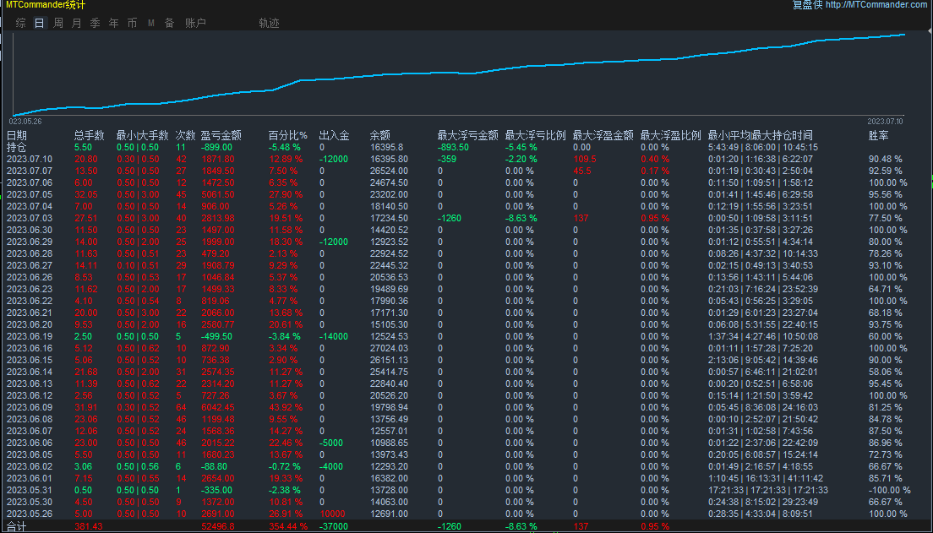The height and width of the screenshot is (533, 933).
Task: Click the profit value 2813.98
Action: [218, 218]
